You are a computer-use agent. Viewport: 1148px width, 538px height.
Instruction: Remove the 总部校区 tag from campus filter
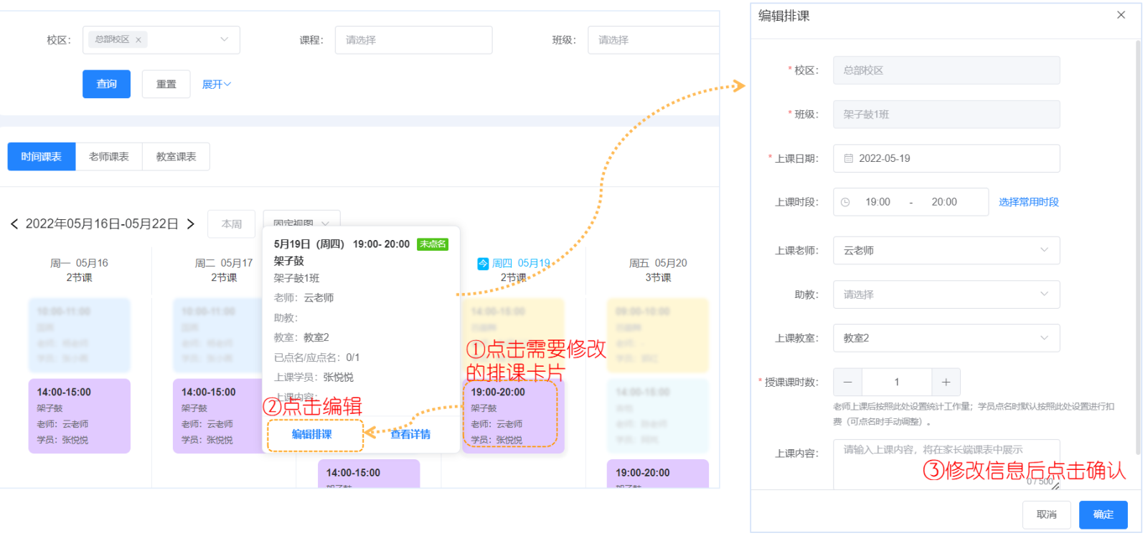pos(138,40)
